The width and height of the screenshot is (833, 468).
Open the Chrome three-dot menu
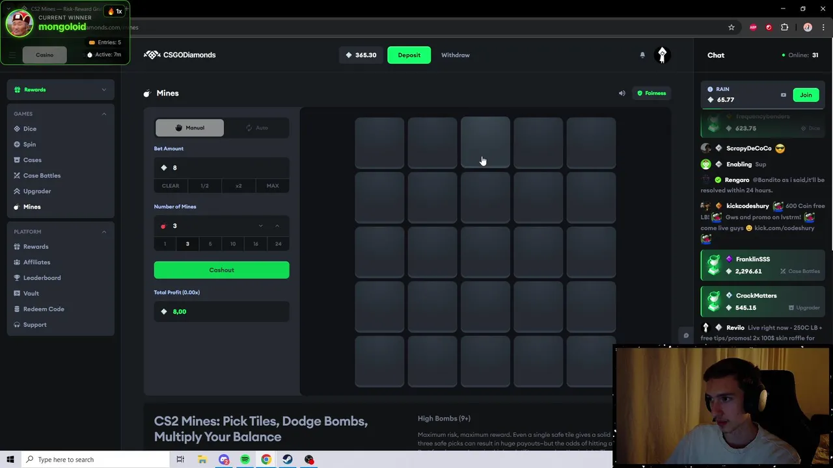(x=823, y=27)
